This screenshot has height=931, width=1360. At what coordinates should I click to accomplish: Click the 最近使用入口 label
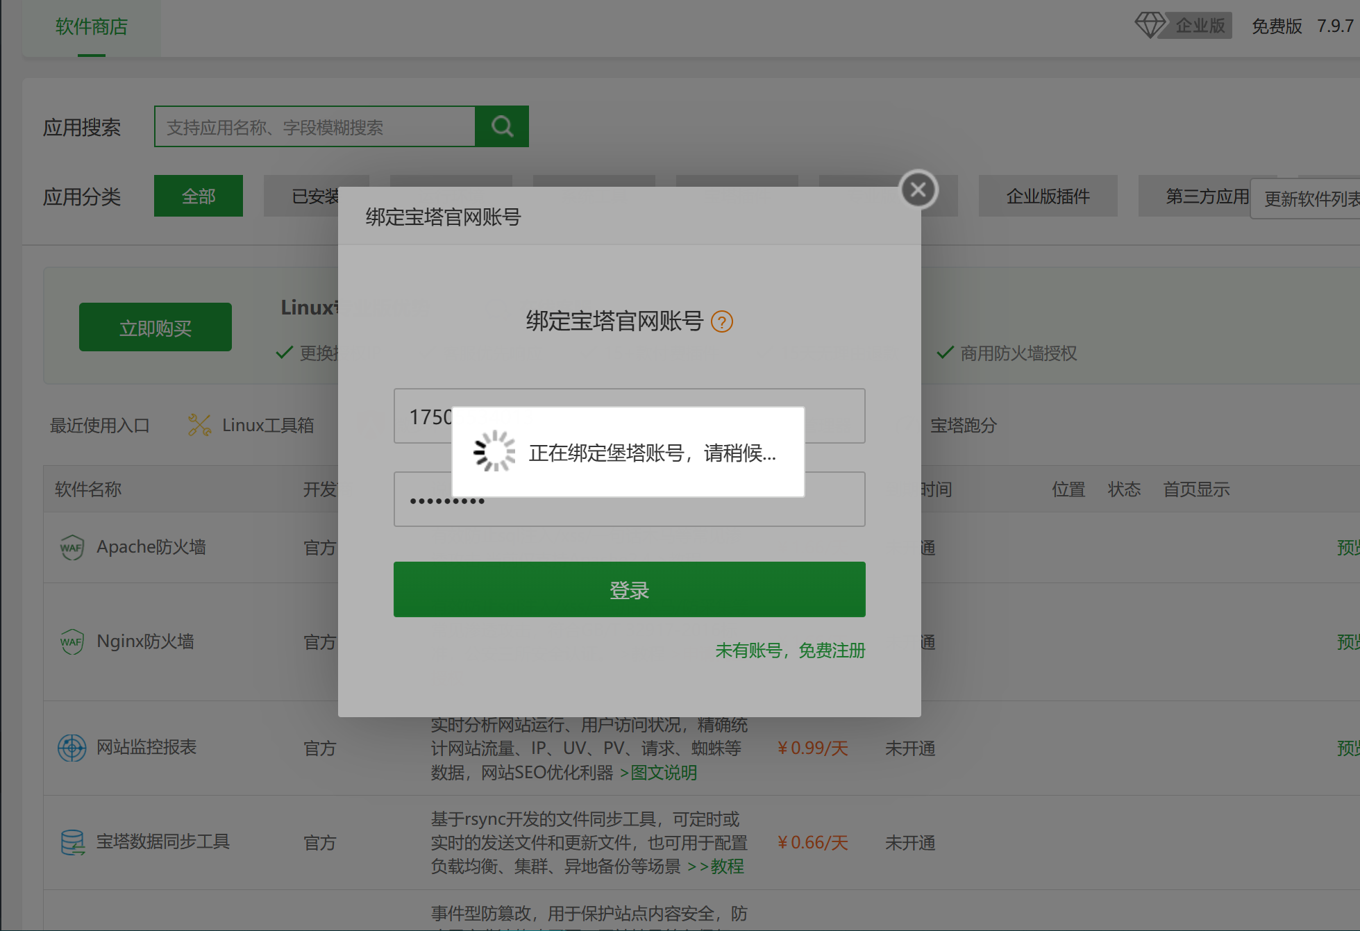pyautogui.click(x=100, y=425)
